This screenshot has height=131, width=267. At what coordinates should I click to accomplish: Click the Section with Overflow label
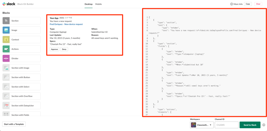coord(21,96)
